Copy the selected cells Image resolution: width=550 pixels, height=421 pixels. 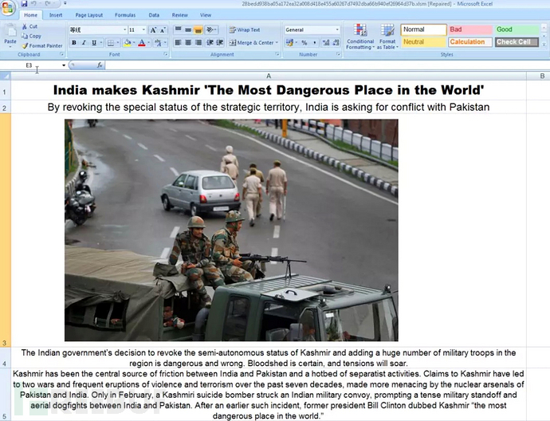tap(31, 36)
